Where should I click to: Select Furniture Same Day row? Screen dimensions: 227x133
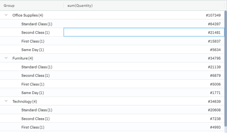tap(112, 93)
